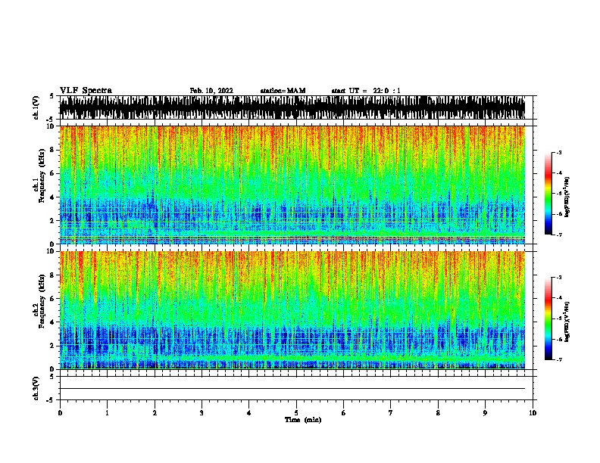Click the ch.1 frequency tick label "8"
Viewport: 600px width, 463px height.
[x=52, y=150]
